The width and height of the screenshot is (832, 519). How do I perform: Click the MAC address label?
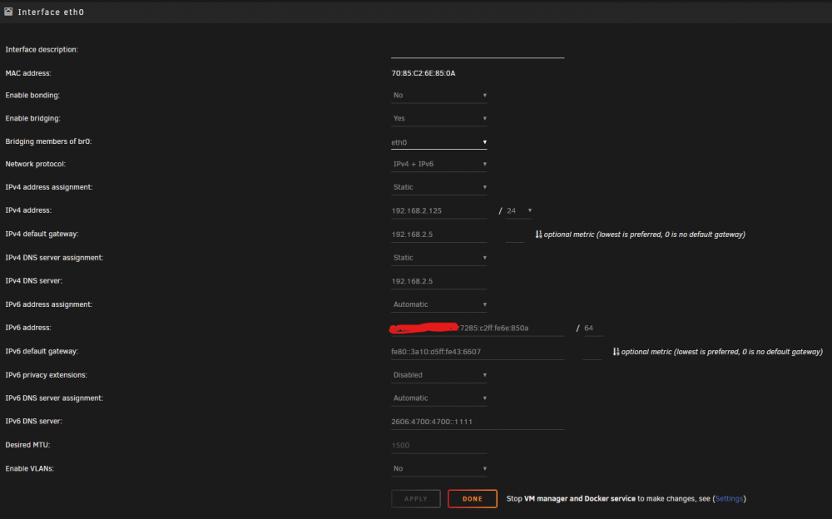click(x=28, y=73)
